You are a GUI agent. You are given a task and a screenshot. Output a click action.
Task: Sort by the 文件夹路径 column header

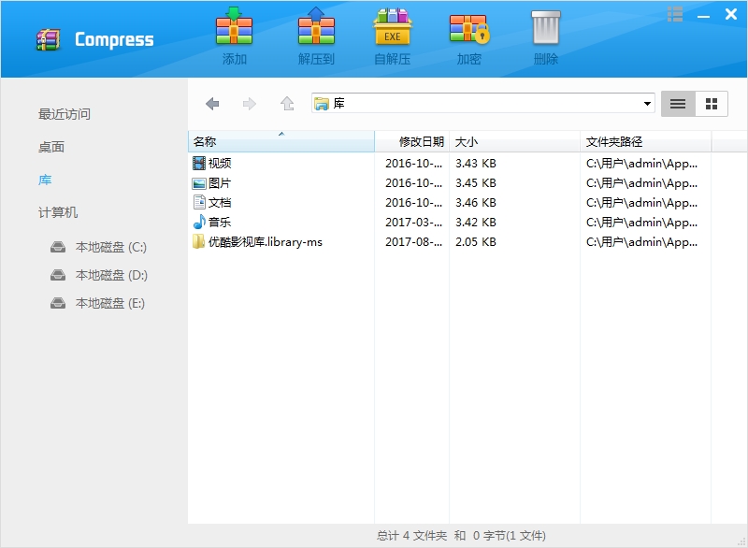pyautogui.click(x=645, y=141)
